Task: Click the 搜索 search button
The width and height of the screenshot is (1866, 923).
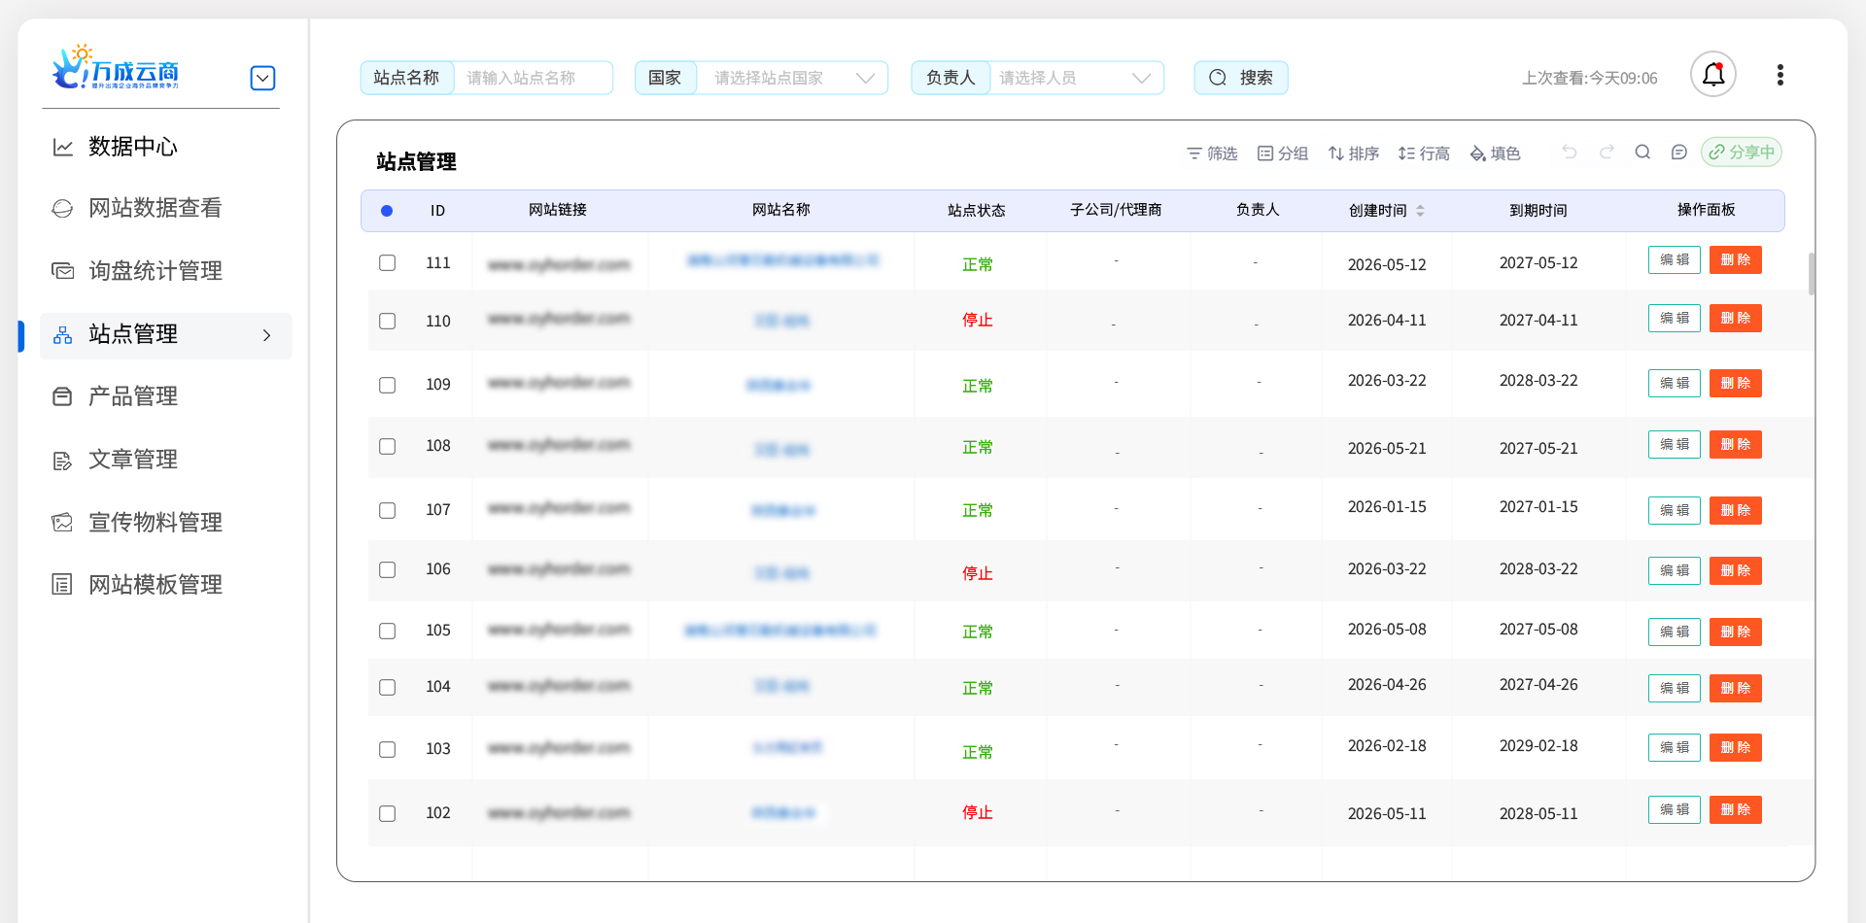Action: click(1241, 78)
